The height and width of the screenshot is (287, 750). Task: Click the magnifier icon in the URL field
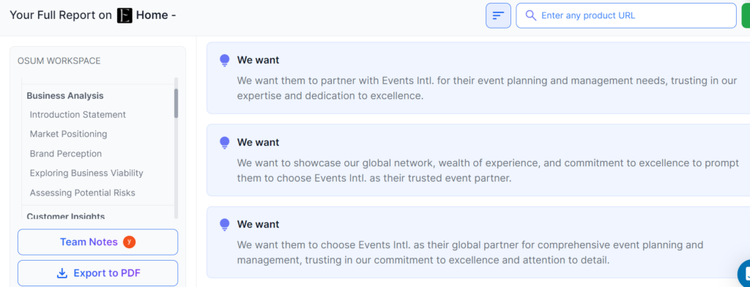(x=530, y=15)
